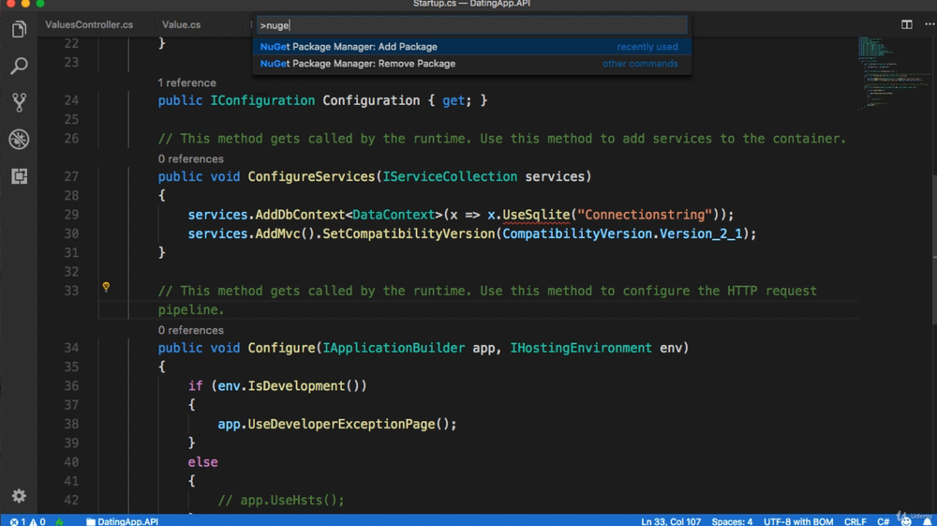This screenshot has height=526, width=937.
Task: Open the Debug view in activity bar
Action: (x=19, y=140)
